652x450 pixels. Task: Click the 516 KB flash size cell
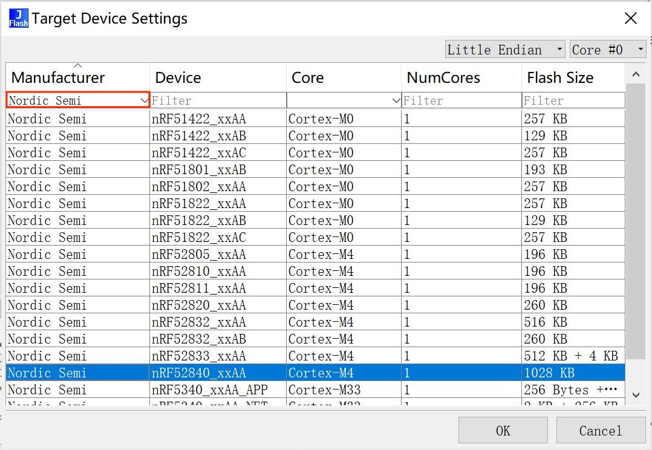point(573,322)
